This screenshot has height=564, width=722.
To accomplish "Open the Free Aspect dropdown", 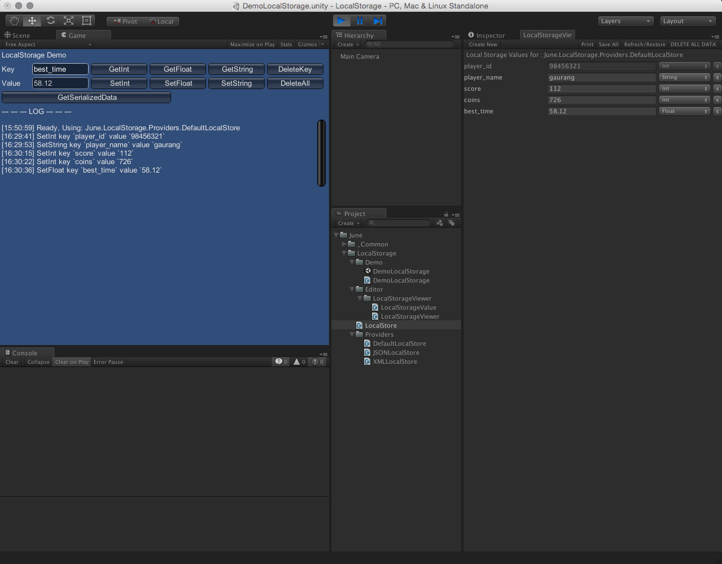I will [48, 45].
